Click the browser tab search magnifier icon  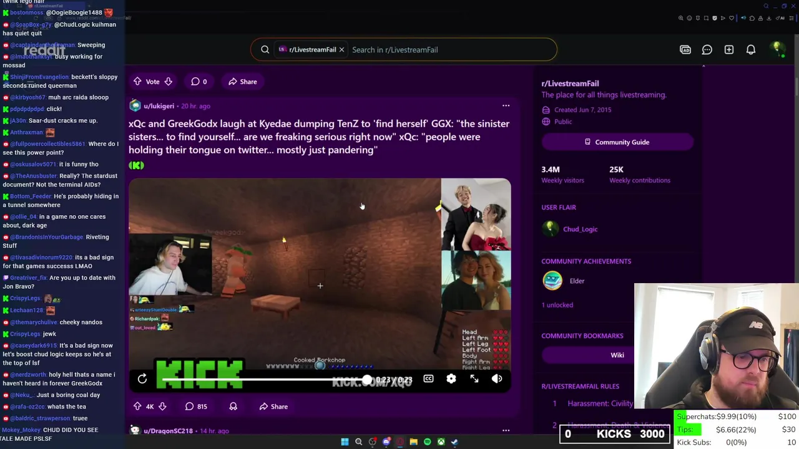click(x=766, y=6)
